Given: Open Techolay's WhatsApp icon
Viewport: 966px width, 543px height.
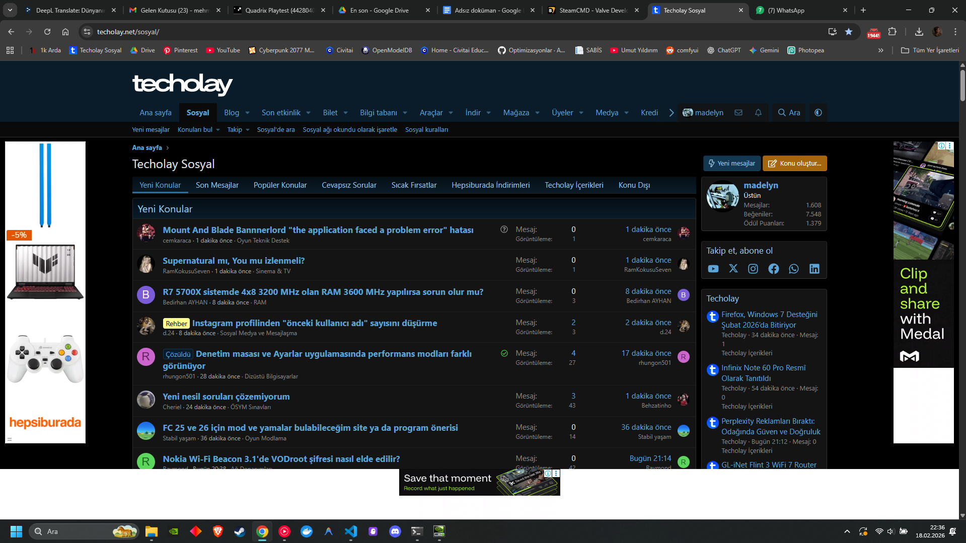Looking at the screenshot, I should point(794,269).
